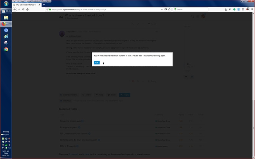Click the Clear Bookmarks button

69,95
